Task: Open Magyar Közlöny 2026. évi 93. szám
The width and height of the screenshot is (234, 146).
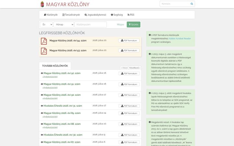Action: point(68,51)
